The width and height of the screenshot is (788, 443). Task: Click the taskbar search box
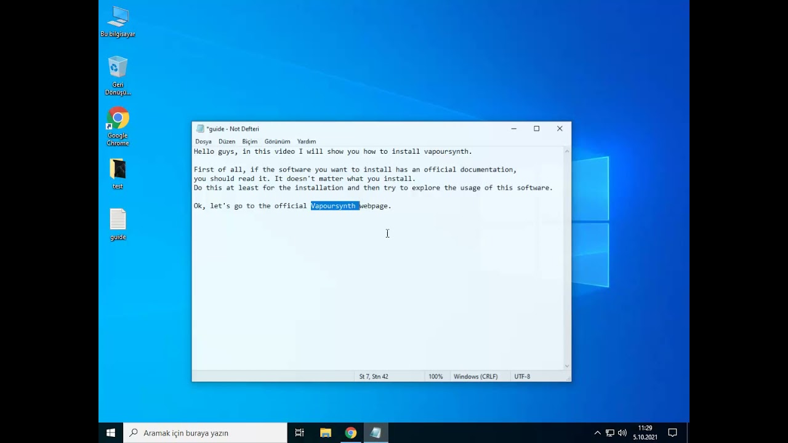205,433
